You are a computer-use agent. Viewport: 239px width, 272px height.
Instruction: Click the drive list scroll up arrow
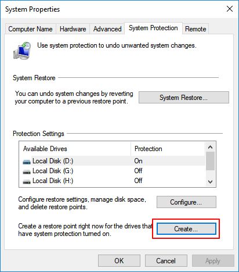pos(211,147)
